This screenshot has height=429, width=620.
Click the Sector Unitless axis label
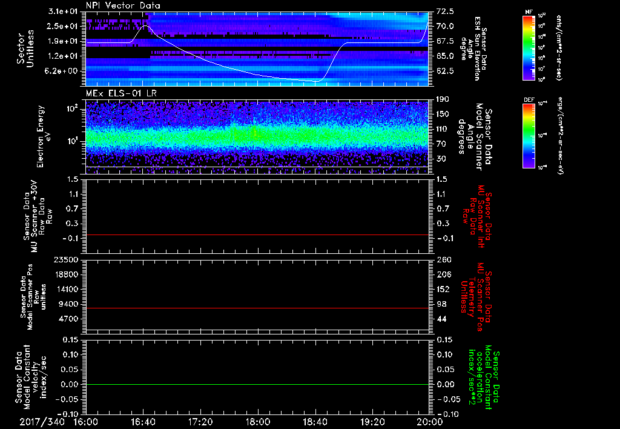(x=25, y=48)
